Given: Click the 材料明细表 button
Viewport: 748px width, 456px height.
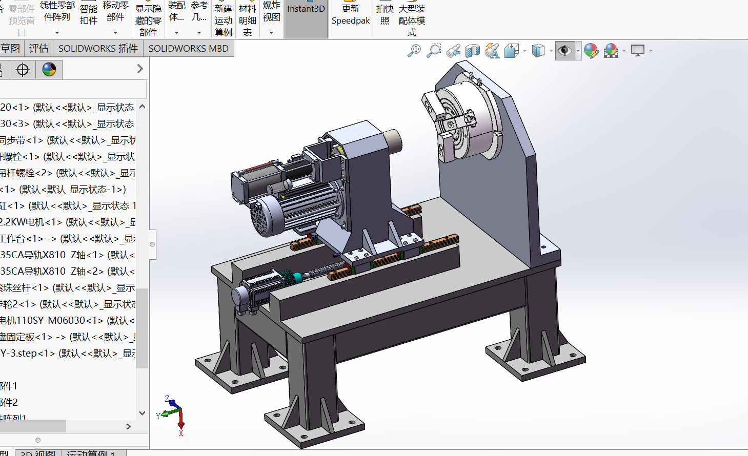Looking at the screenshot, I should point(248,20).
